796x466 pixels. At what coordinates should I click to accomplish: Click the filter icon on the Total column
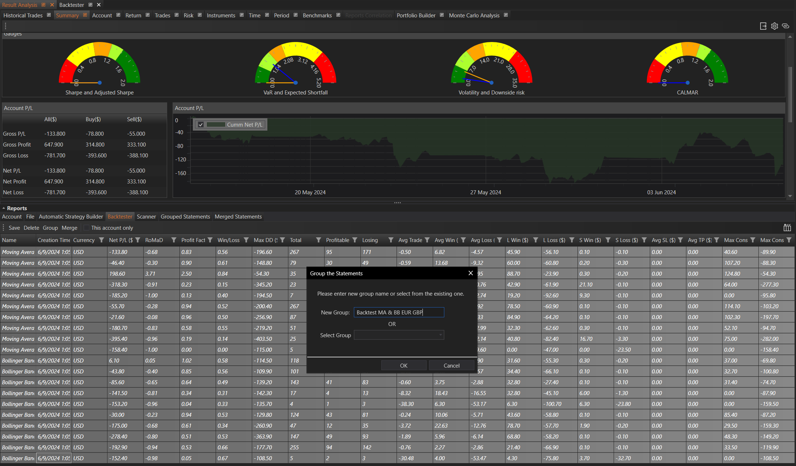[x=319, y=240]
